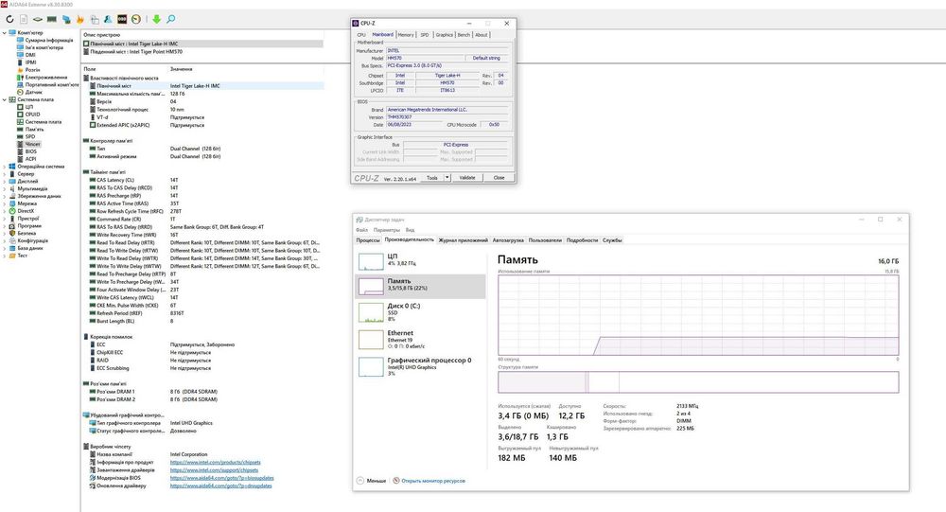Screen dimensions: 946x512
Task: Click the monitor diagnostics icon in AIDA64 toolbar
Action: [66, 19]
